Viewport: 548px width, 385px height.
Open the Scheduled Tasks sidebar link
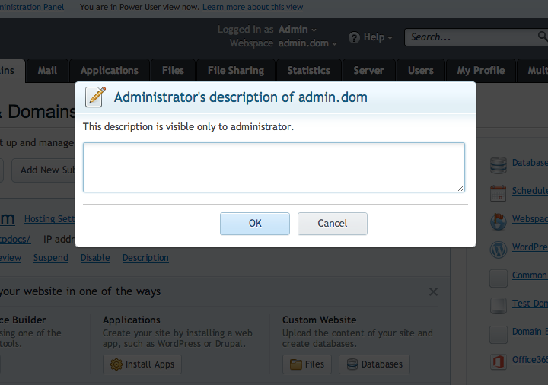point(530,191)
